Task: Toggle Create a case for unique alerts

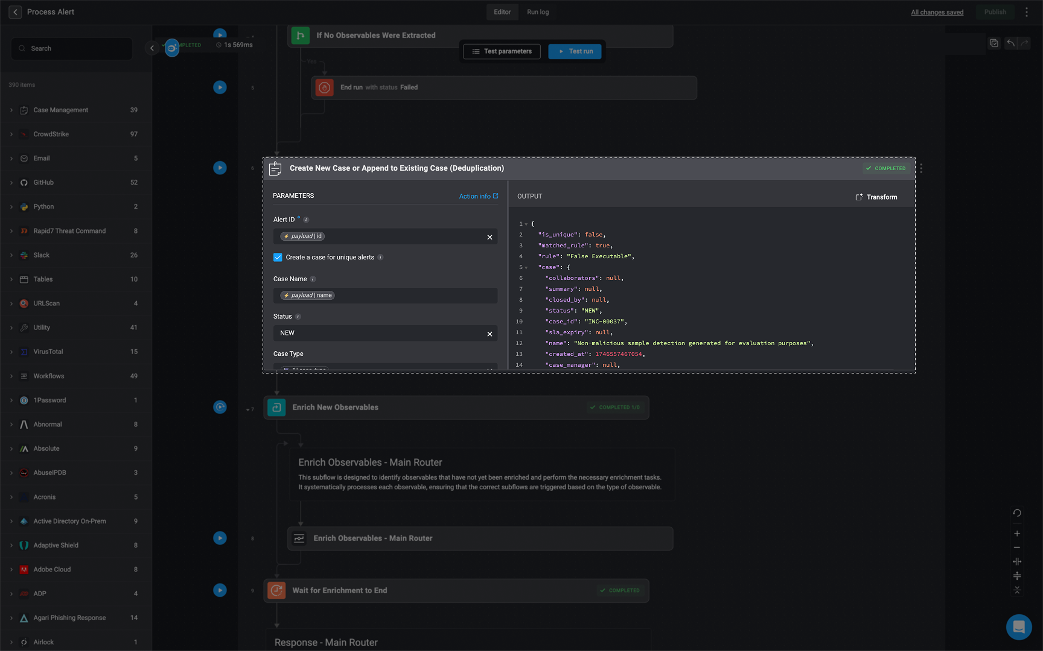Action: point(278,258)
